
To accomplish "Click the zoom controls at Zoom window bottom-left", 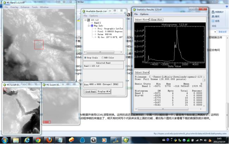I will coord(47,122).
